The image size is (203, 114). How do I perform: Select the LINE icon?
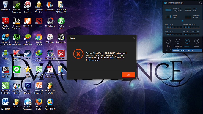(x=17, y=71)
